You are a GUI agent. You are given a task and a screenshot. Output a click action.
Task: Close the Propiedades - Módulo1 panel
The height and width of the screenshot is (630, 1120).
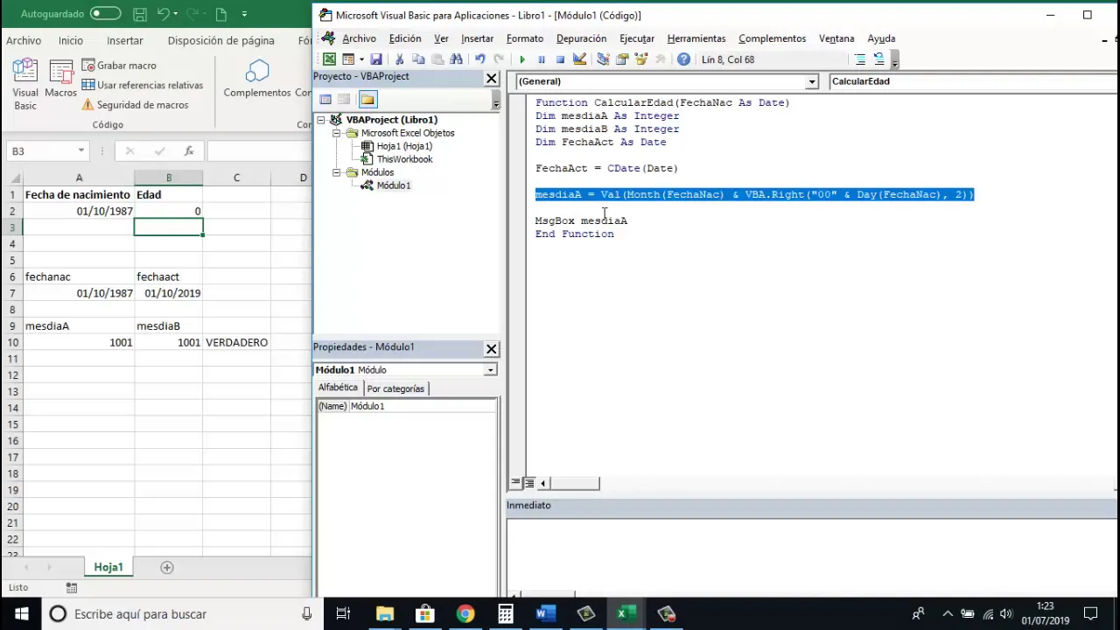(x=492, y=348)
